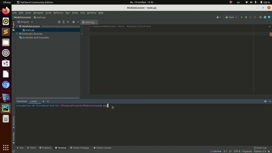This screenshot has width=272, height=153.
Task: Open the File menu
Action: click(14, 13)
